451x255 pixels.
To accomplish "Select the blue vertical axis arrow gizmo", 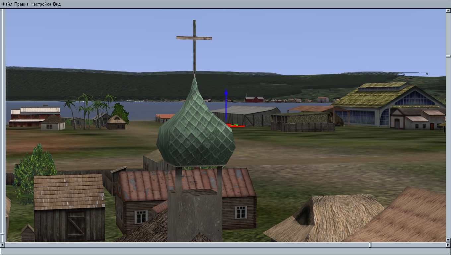I will 226,106.
